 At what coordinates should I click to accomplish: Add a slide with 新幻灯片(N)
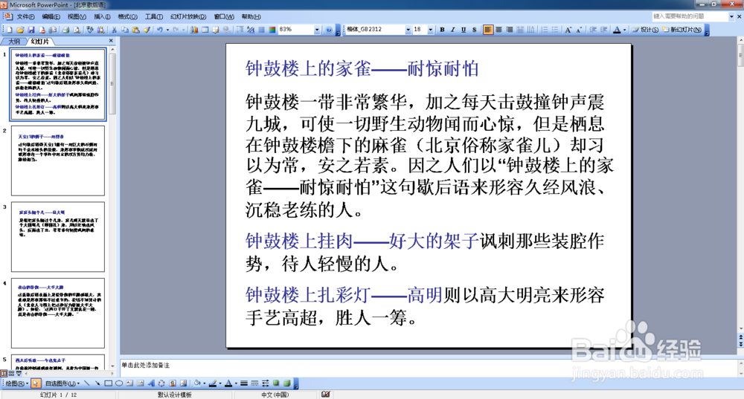pos(682,30)
